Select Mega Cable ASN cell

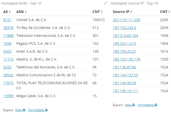36,96
